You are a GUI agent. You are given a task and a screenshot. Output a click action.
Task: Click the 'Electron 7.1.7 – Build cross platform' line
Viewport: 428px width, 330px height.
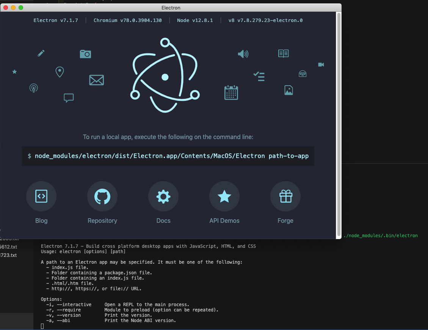tap(148, 246)
